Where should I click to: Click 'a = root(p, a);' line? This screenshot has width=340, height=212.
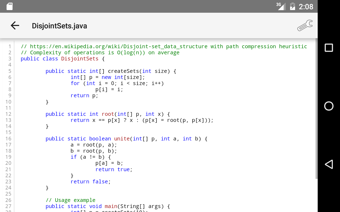[x=94, y=145]
